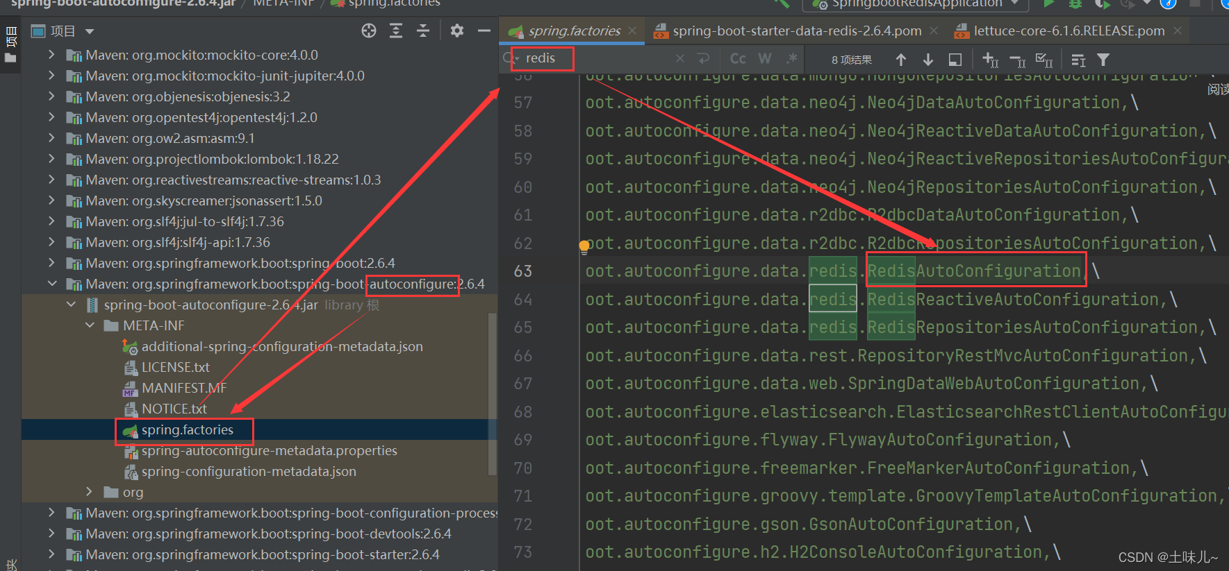Screen dimensions: 1229x571
Task: Open additional-spring-configuration-metadata.json file
Action: pyautogui.click(x=282, y=346)
